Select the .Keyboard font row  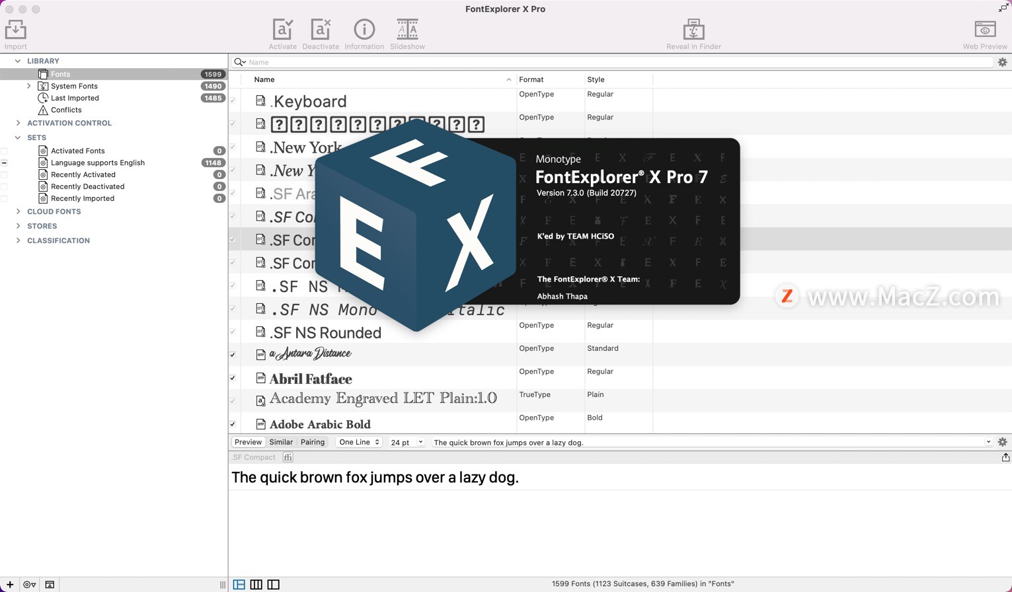(620, 100)
